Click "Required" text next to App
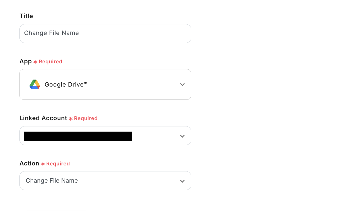 (x=50, y=62)
